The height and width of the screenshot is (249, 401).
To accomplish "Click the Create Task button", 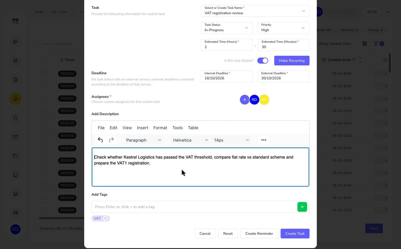I will click(x=295, y=234).
